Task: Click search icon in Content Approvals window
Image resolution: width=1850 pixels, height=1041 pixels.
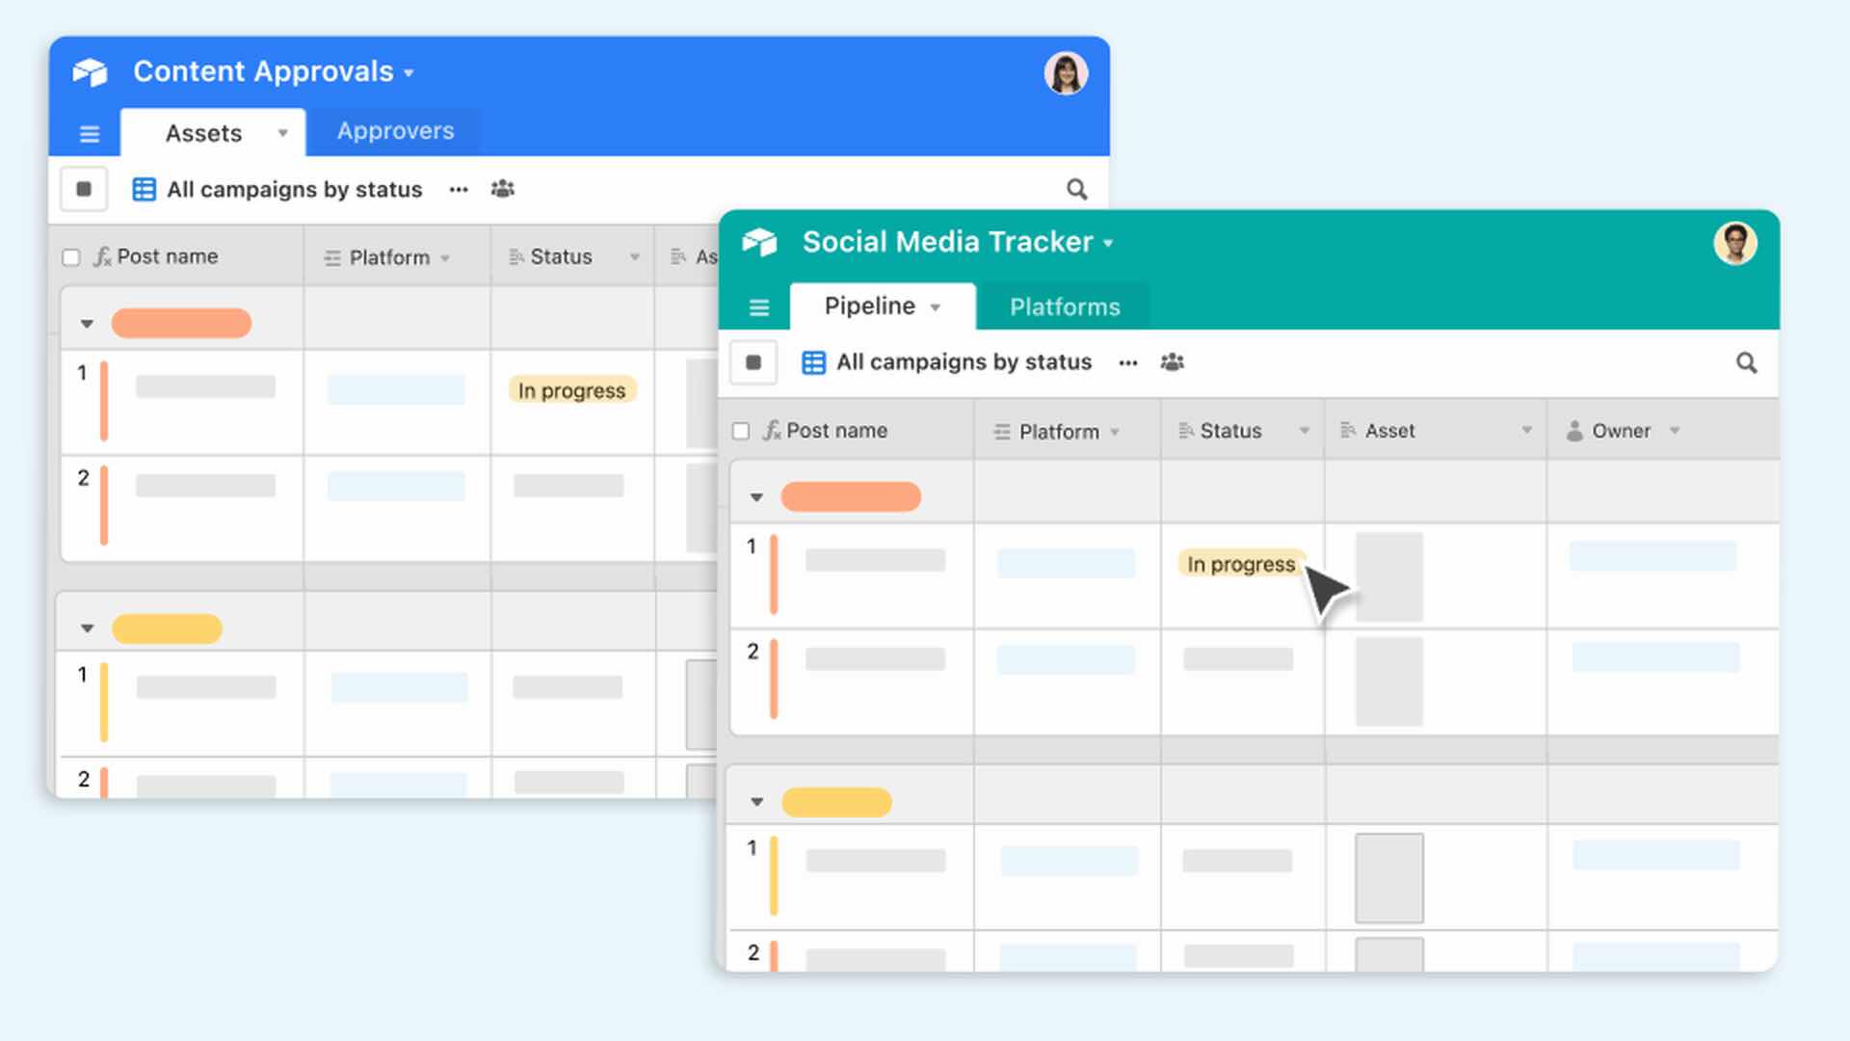Action: (1076, 190)
